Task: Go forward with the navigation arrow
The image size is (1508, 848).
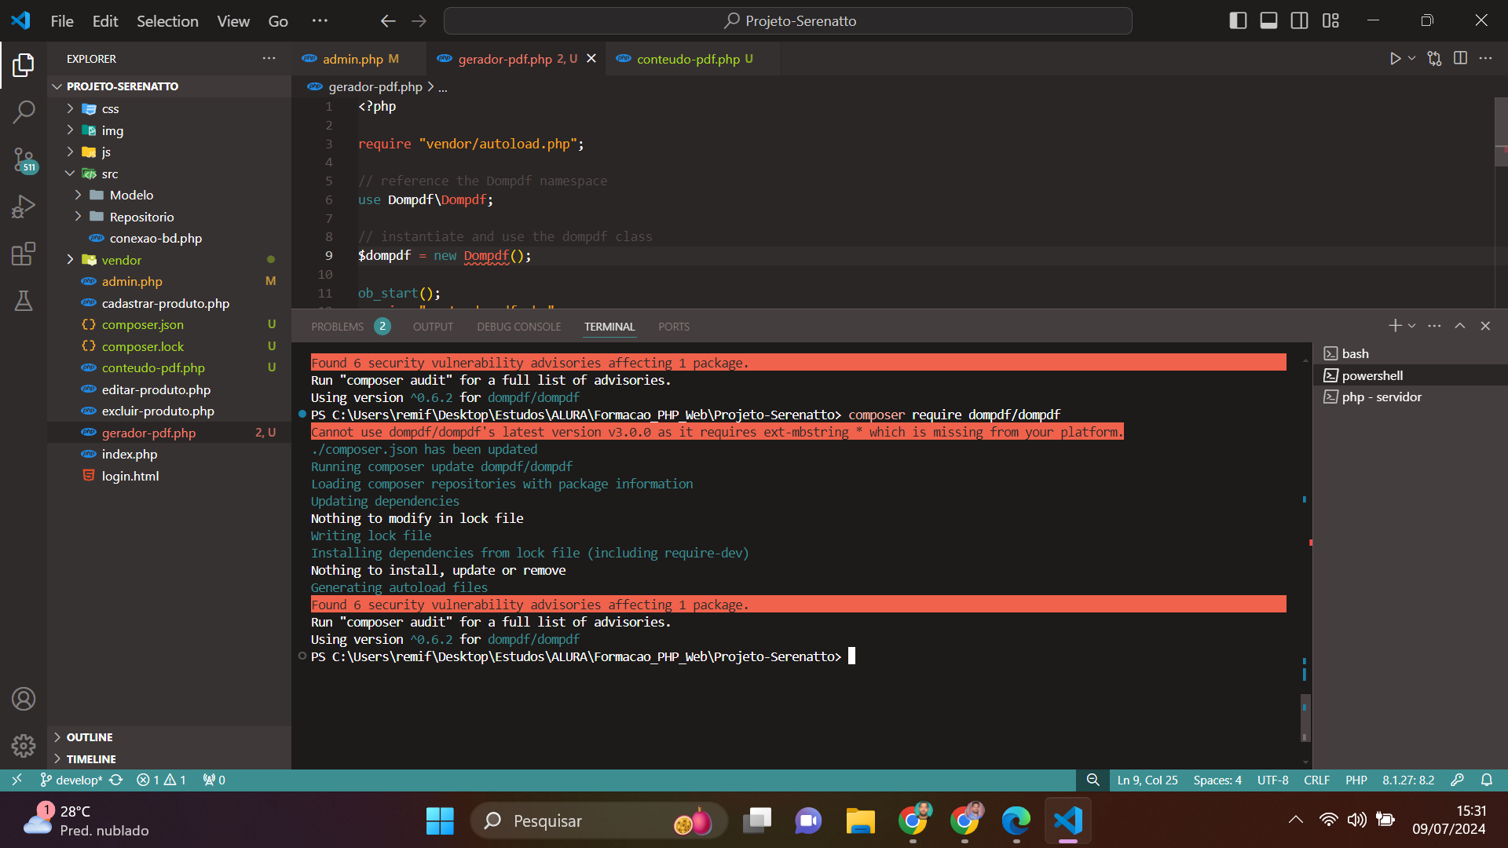Action: coord(419,21)
